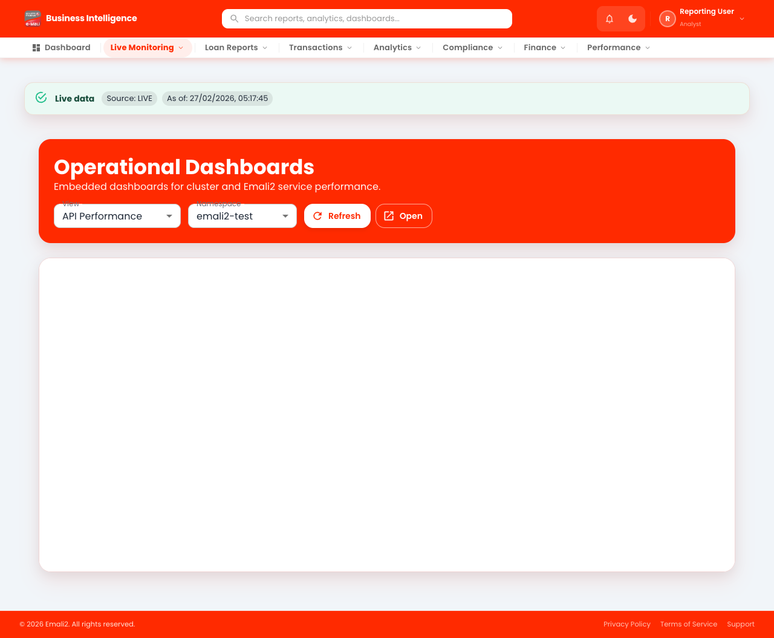
Task: Expand Performance chevron arrow
Action: click(648, 48)
